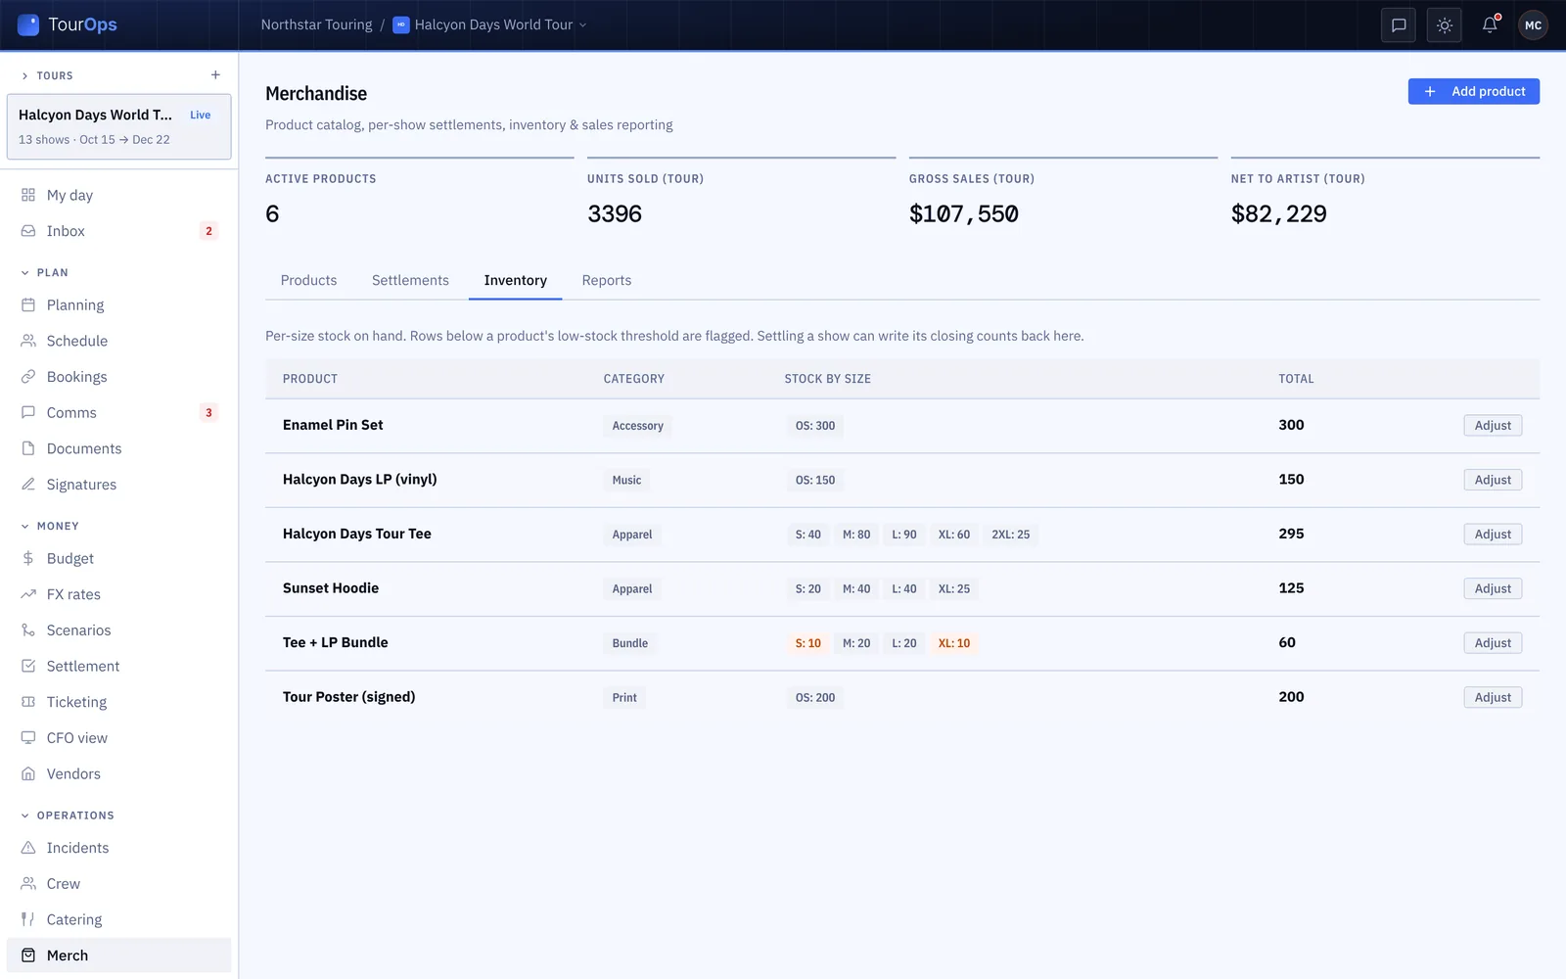
Task: Open the Budget page
Action: (118, 558)
